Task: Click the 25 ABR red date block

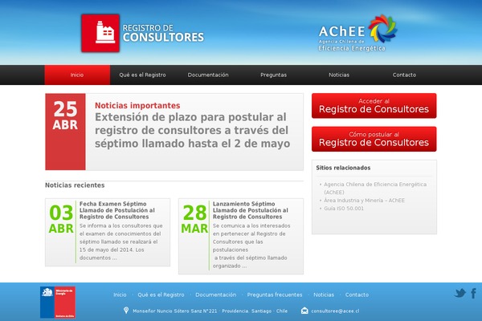Action: point(65,132)
